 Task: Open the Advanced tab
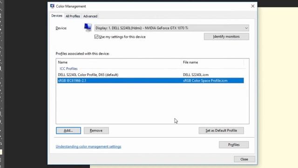90,16
